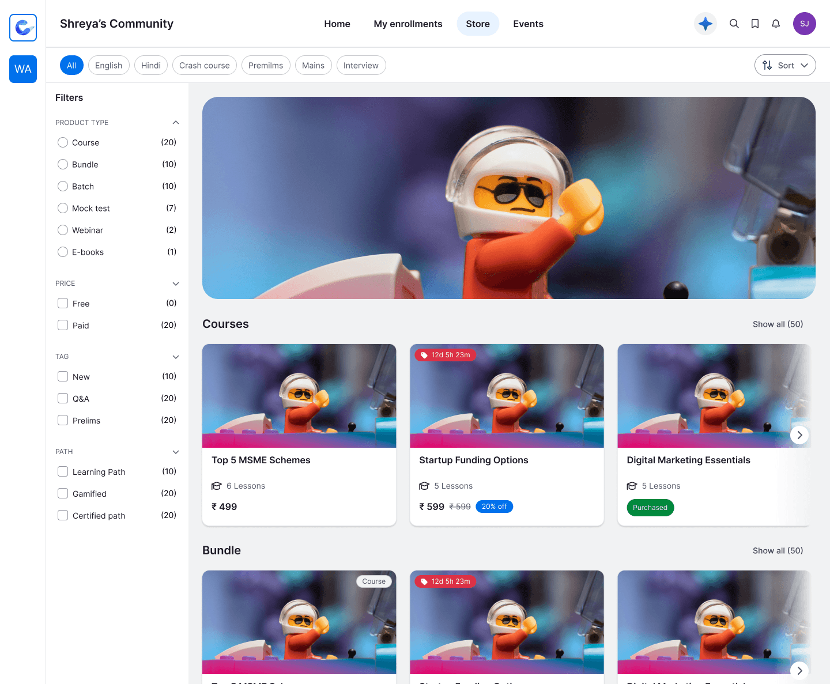Viewport: 830px width, 684px height.
Task: Click the Purchased badge on Digital Marketing Essentials
Action: click(x=650, y=508)
